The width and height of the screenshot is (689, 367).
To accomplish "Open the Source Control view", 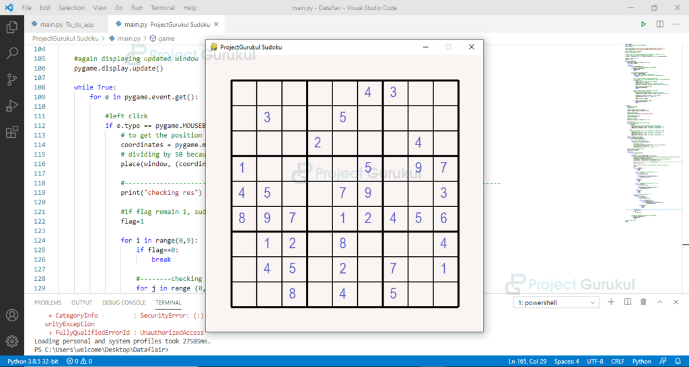I will (12, 79).
